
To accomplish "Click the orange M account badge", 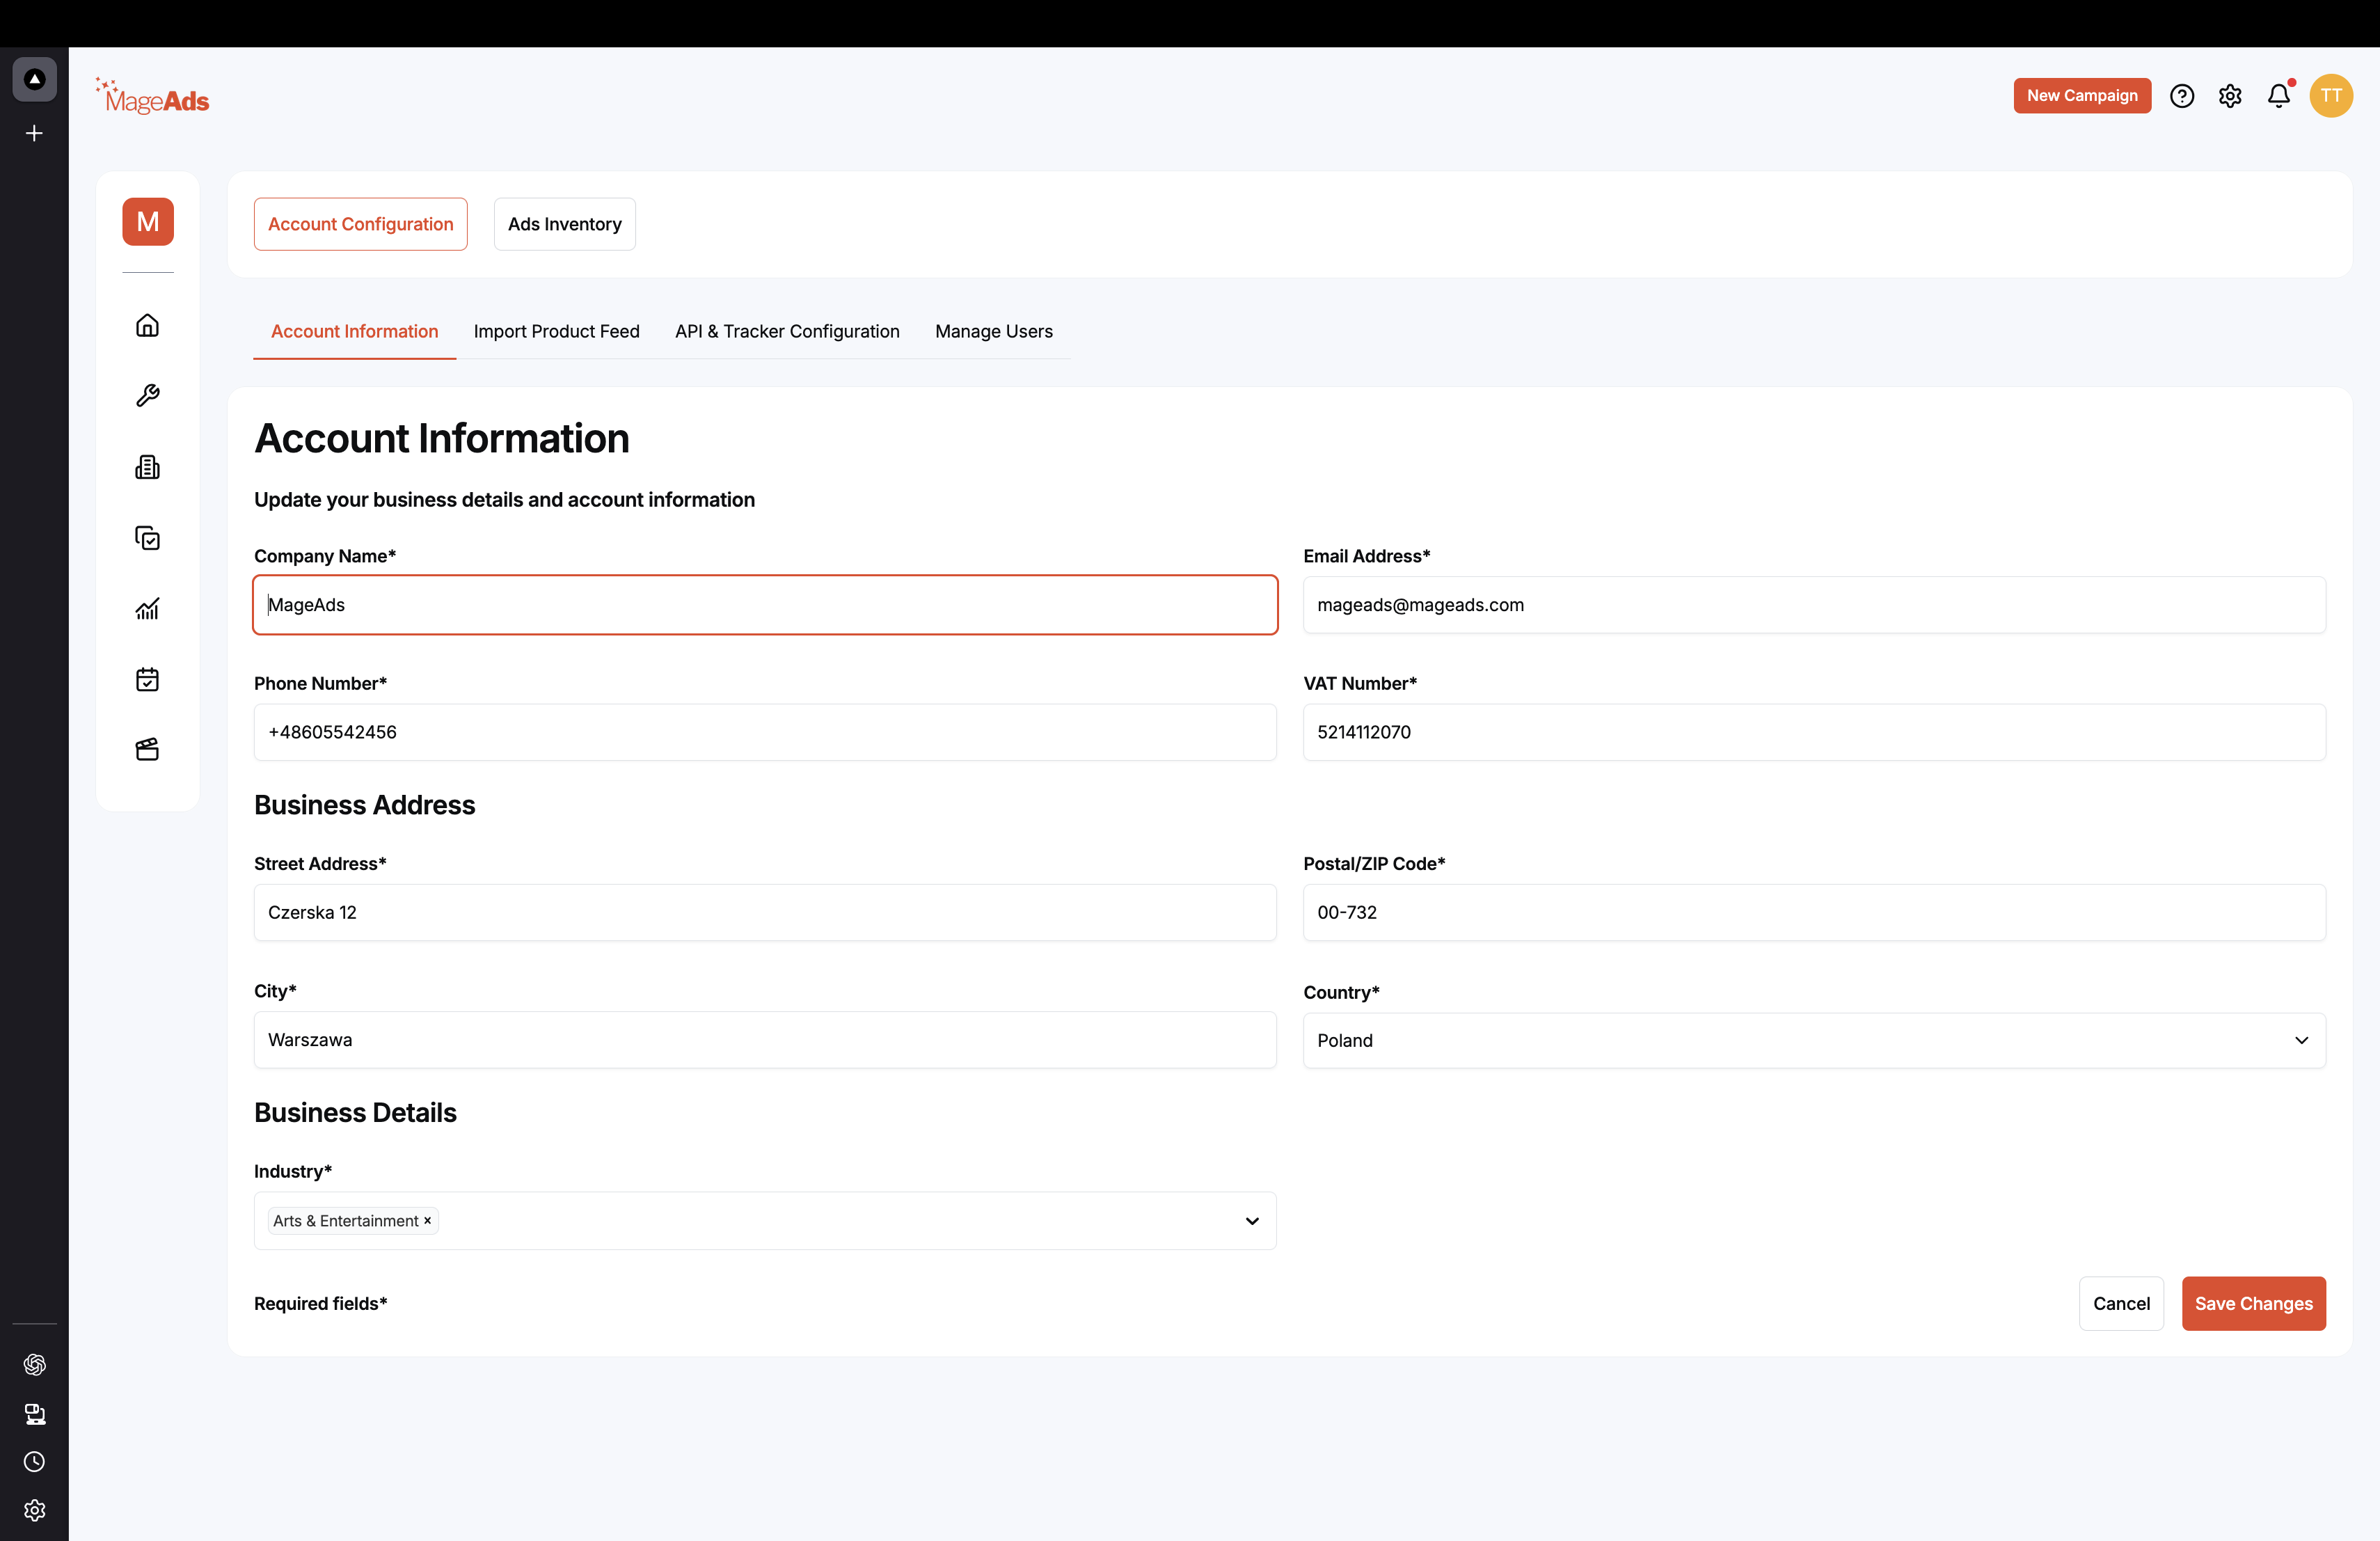I will [x=148, y=221].
